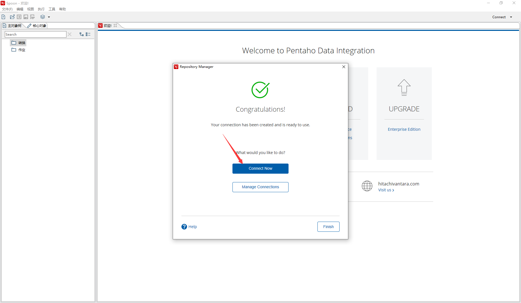Click the UPGRADE heading
This screenshot has height=303, width=521.
click(404, 109)
